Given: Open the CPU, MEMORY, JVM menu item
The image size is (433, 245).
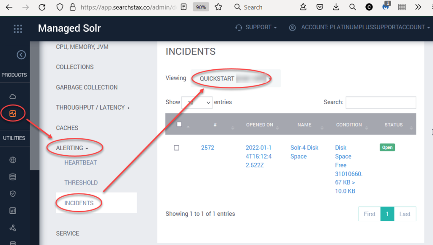Looking at the screenshot, I should point(82,47).
